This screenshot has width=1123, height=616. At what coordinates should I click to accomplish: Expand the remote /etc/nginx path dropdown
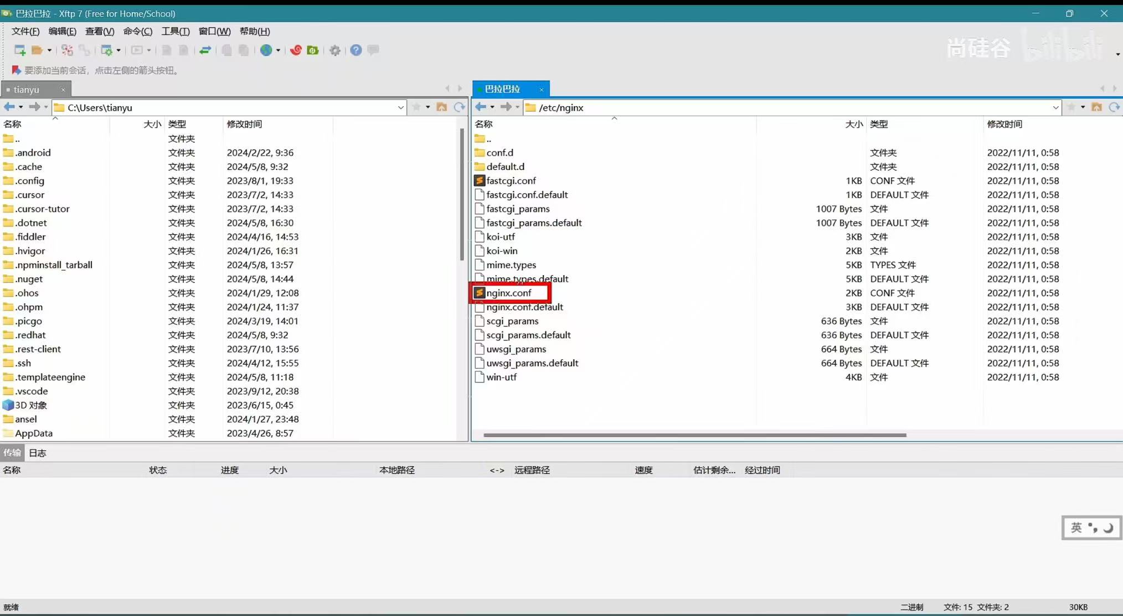click(x=1055, y=107)
